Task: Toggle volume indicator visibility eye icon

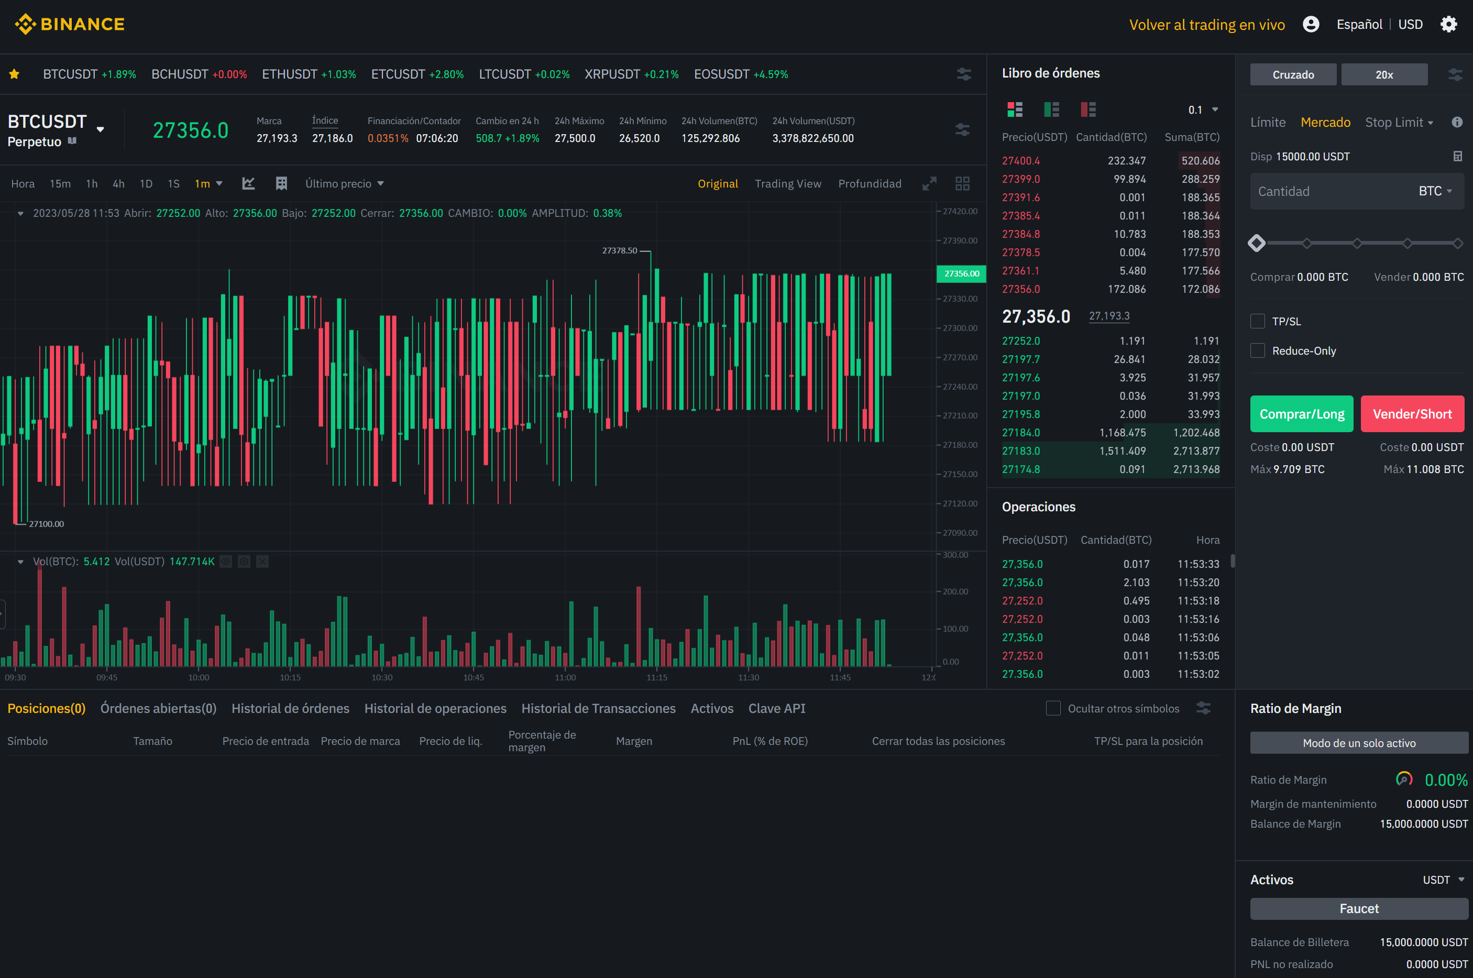Action: pyautogui.click(x=226, y=562)
